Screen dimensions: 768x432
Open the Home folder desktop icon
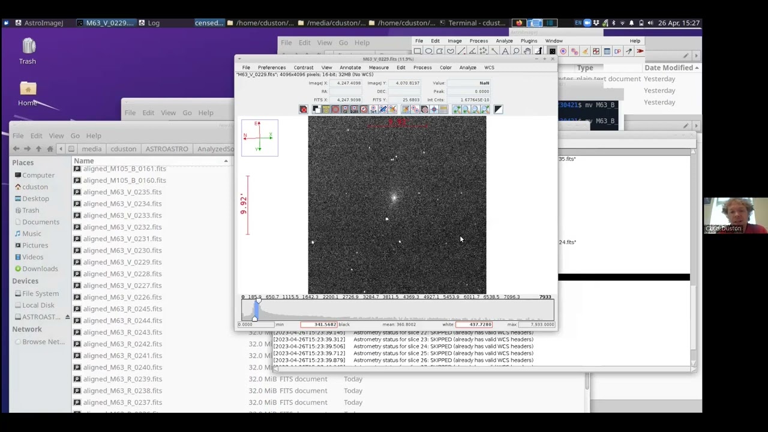point(28,94)
